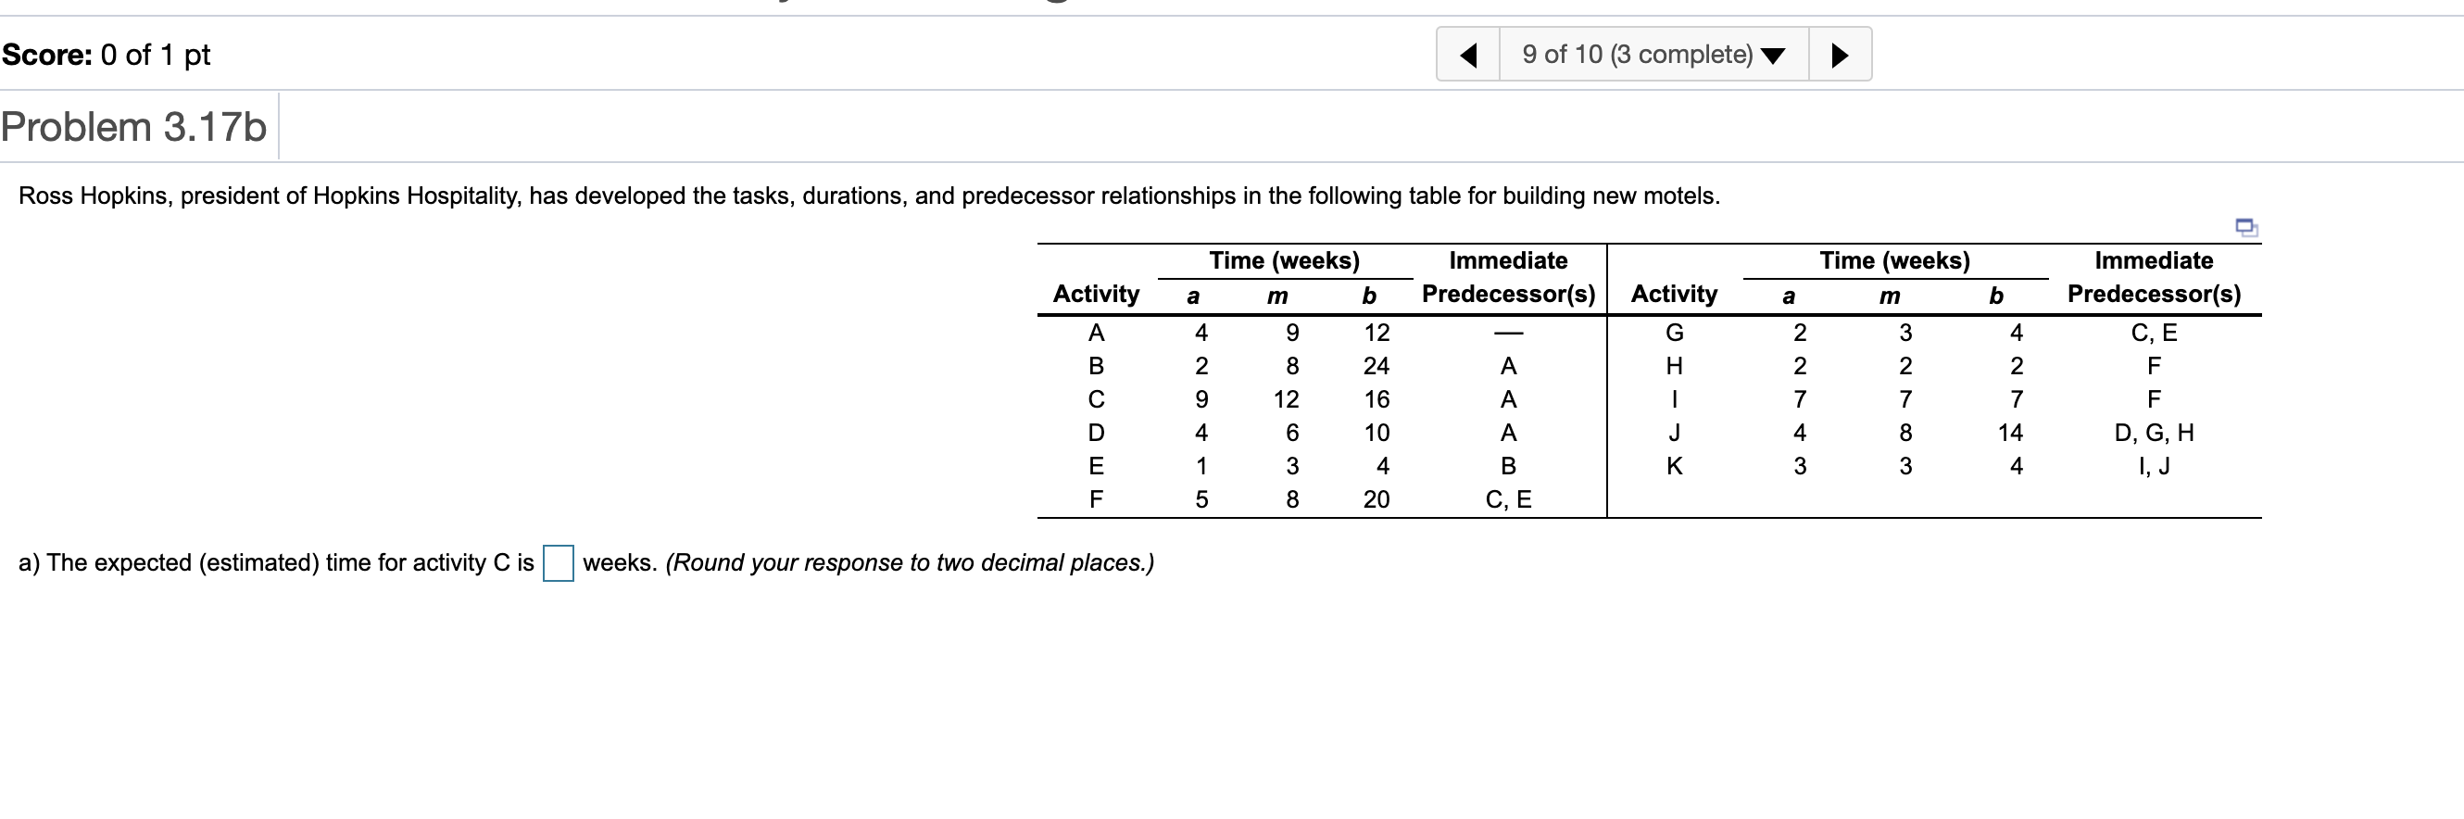Click the Time (weeks) header in left table

[x=1286, y=259]
